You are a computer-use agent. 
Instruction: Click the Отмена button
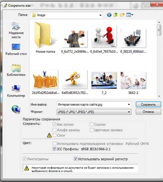[148, 111]
